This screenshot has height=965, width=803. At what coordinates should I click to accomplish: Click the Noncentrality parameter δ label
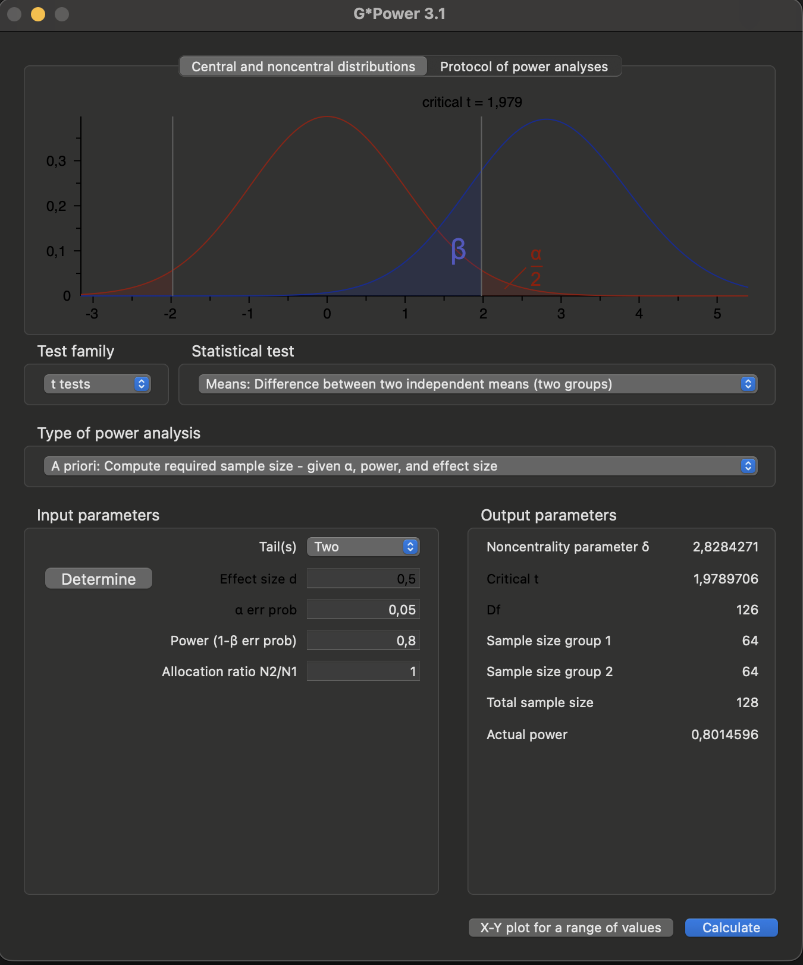[x=568, y=547]
